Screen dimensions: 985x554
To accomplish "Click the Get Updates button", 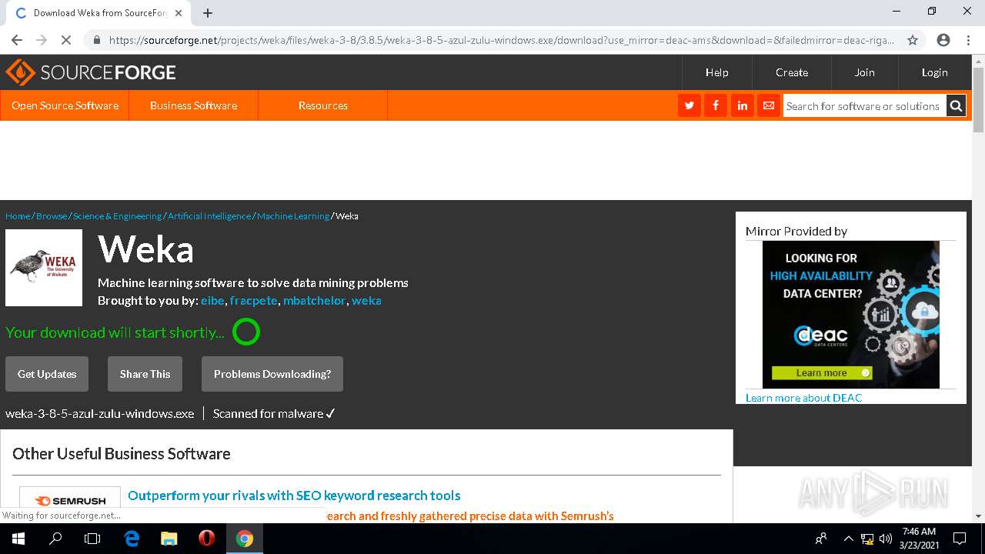I will click(47, 374).
